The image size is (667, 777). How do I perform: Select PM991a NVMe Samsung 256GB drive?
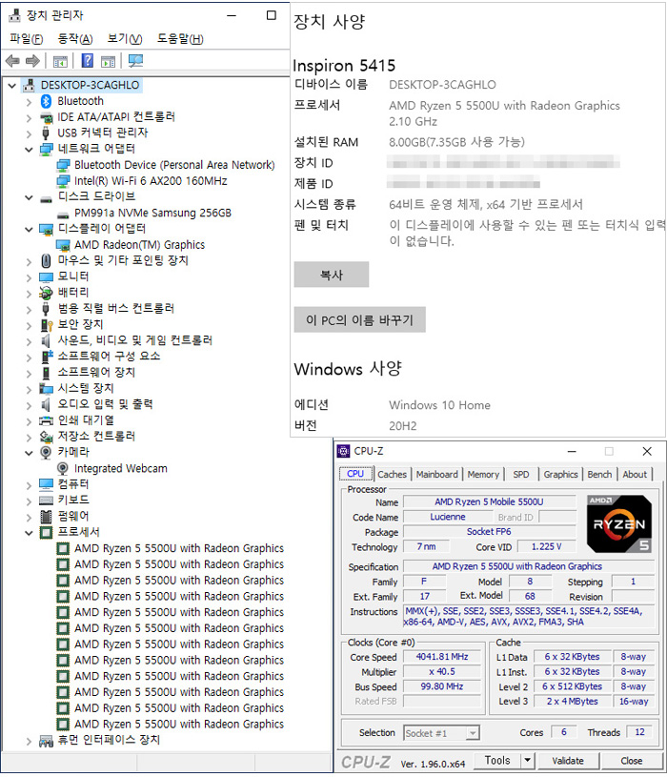[x=152, y=214]
